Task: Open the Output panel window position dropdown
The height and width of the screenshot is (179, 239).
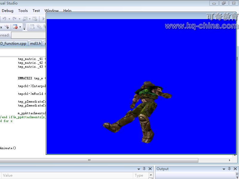Action: coord(224,169)
